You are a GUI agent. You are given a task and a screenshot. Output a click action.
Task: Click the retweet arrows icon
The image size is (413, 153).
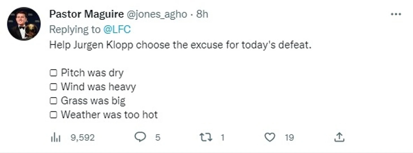205,137
